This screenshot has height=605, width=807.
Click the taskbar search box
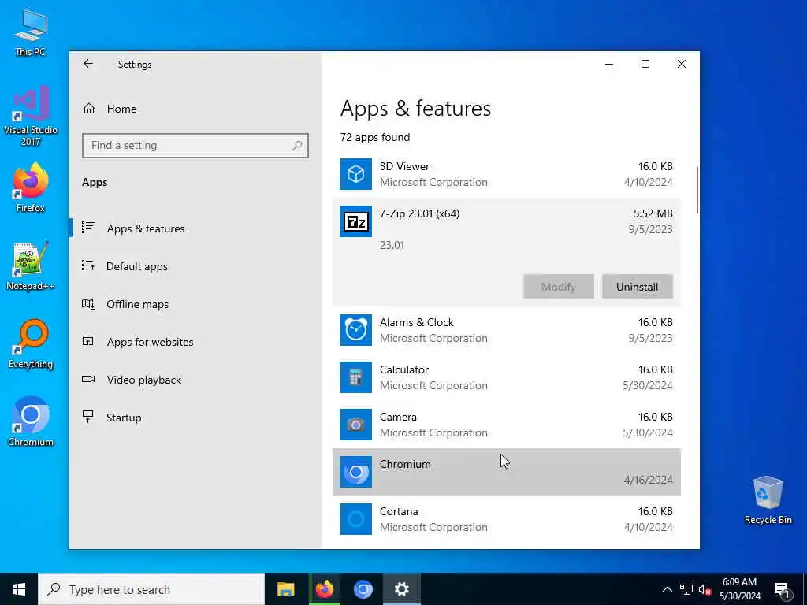[151, 589]
